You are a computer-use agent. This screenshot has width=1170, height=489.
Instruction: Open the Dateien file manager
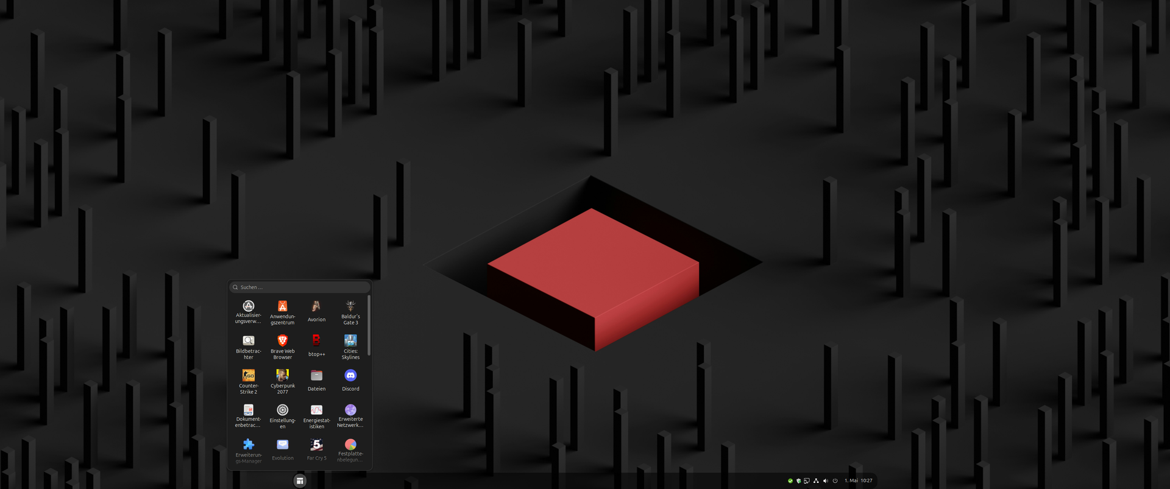tap(316, 380)
